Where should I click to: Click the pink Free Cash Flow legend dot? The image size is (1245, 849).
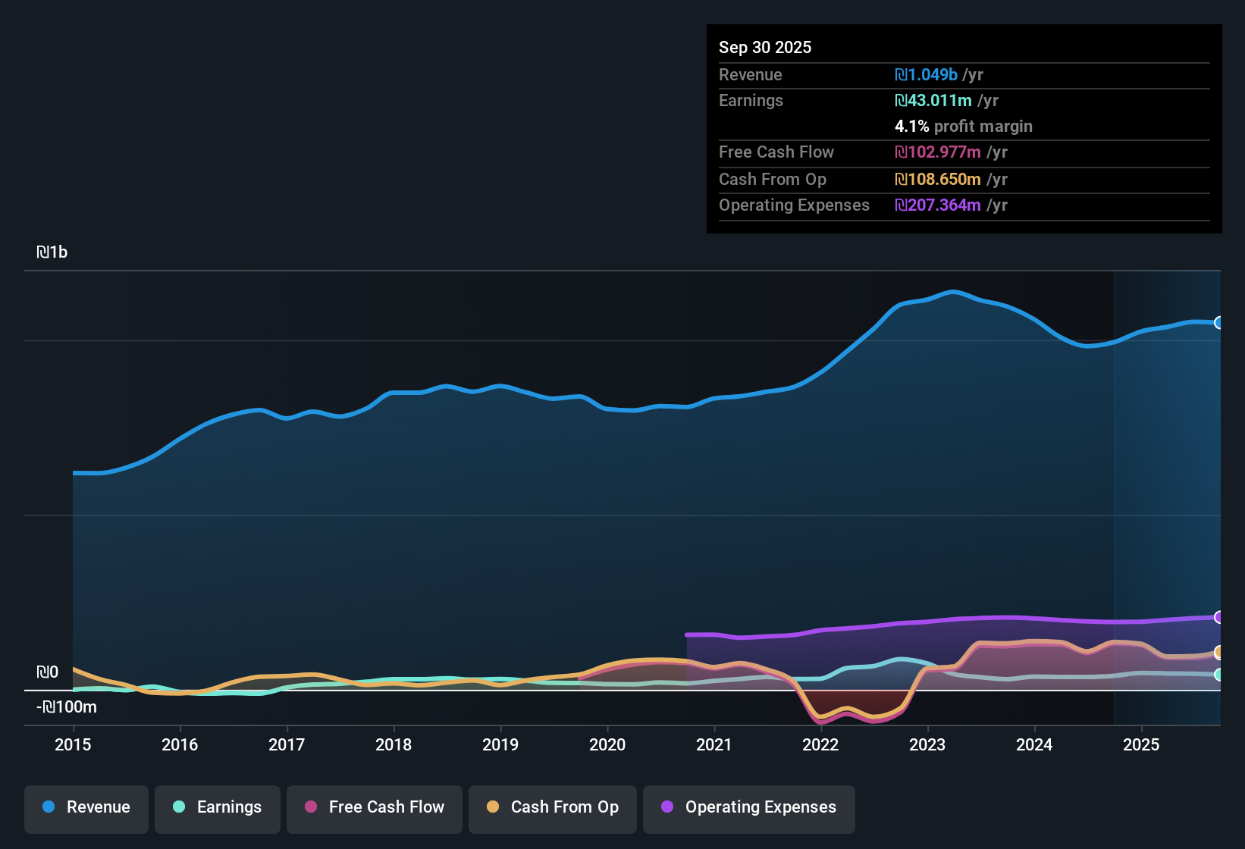coord(309,807)
